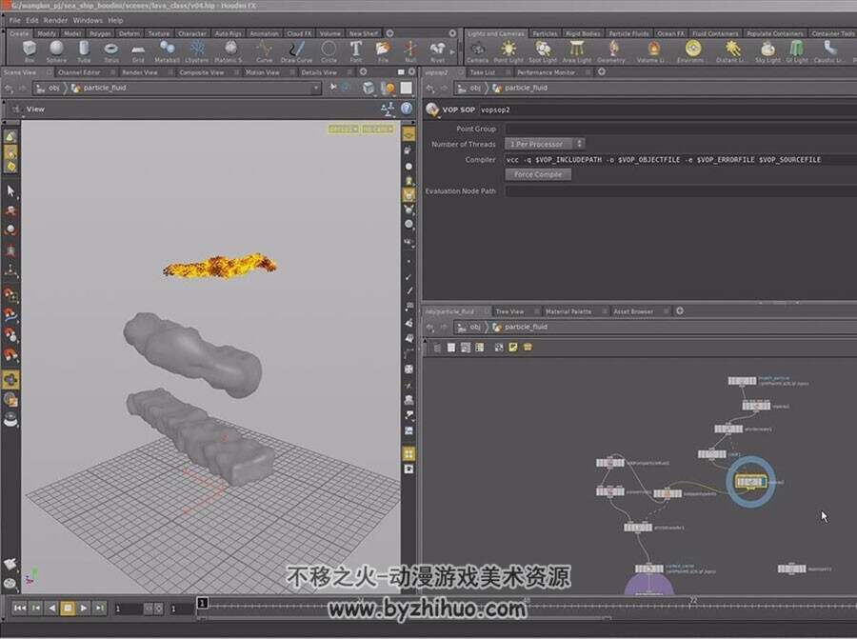Viewport: 857px width, 639px height.
Task: Add a Point Light
Action: point(508,51)
